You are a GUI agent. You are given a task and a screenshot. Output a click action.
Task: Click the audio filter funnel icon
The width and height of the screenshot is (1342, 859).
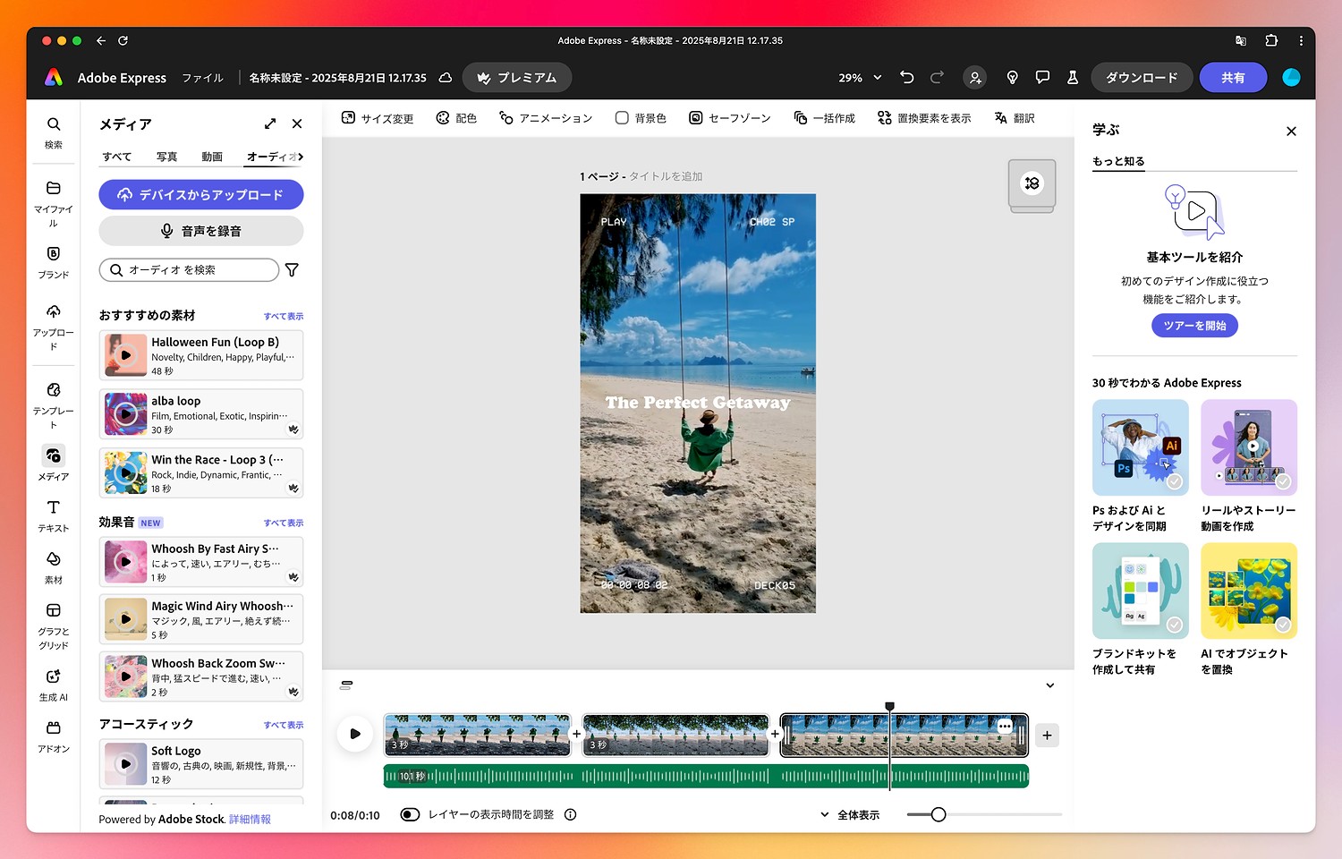292,270
